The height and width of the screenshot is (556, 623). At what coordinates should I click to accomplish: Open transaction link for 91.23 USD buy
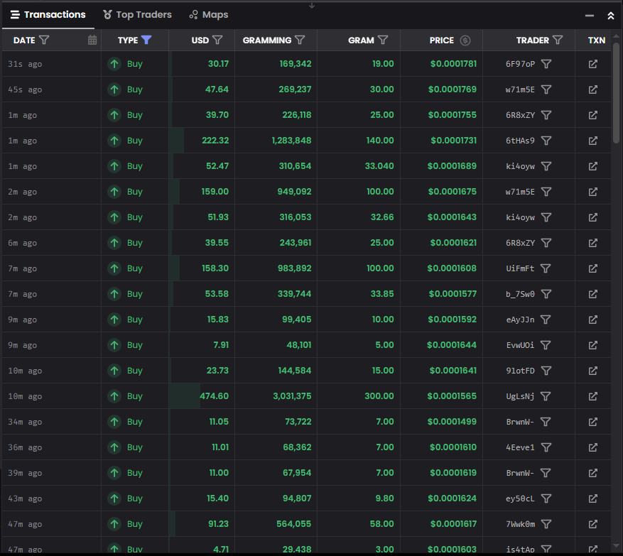(592, 524)
